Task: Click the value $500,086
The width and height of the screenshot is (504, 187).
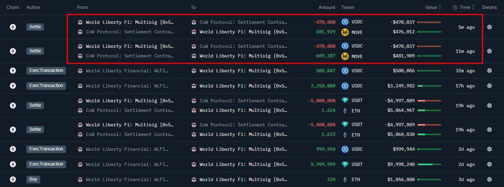Action: click(404, 70)
